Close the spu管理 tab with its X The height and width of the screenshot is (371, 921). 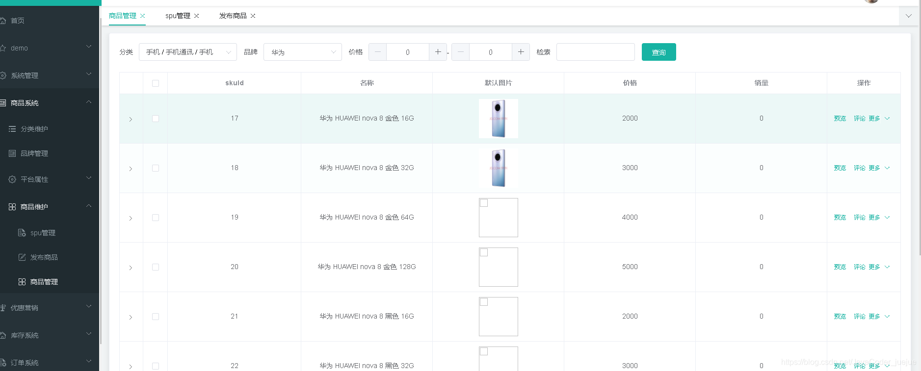click(x=197, y=16)
